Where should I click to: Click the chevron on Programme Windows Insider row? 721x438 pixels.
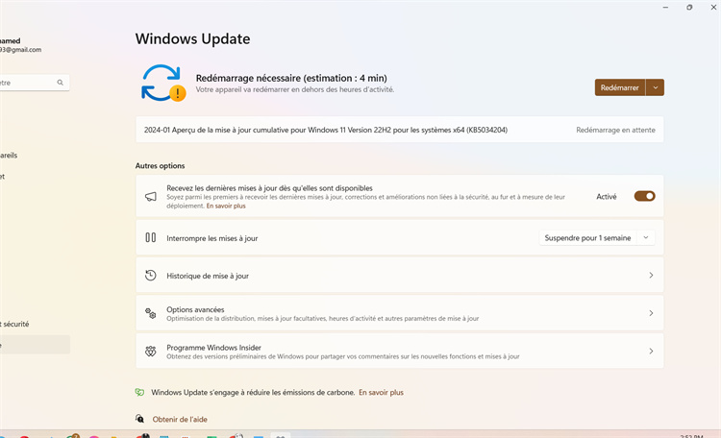click(x=651, y=352)
